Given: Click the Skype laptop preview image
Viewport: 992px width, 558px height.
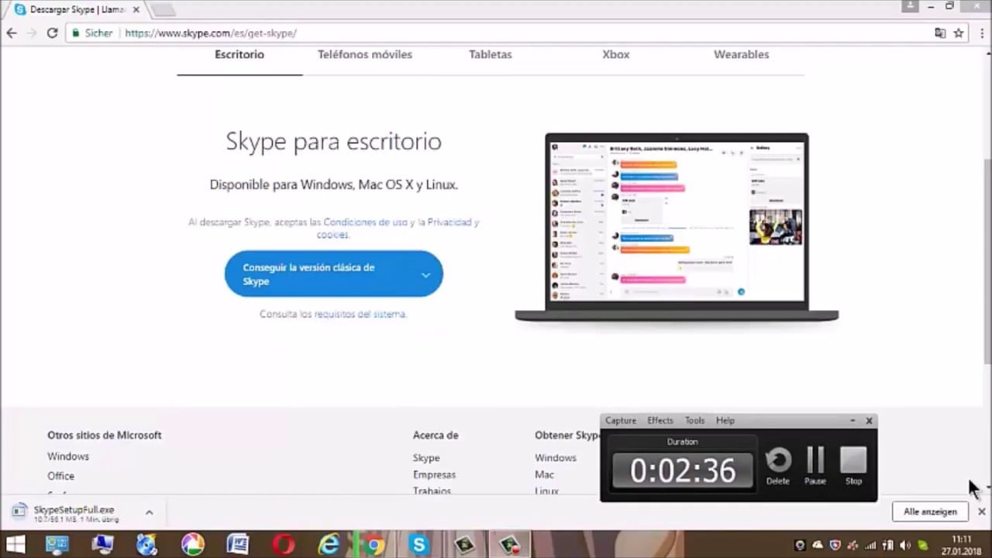Looking at the screenshot, I should point(677,228).
